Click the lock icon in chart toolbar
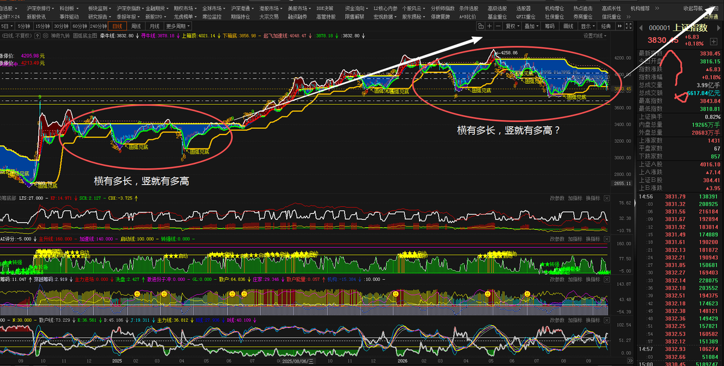The height and width of the screenshot is (366, 724). pyautogui.click(x=480, y=26)
